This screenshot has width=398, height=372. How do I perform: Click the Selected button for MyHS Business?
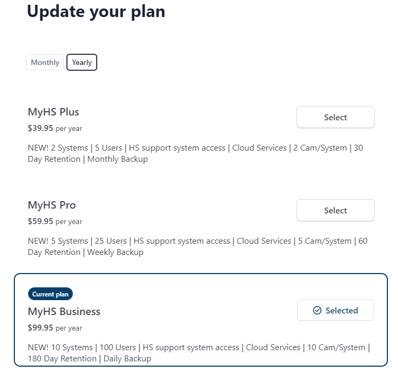click(335, 310)
